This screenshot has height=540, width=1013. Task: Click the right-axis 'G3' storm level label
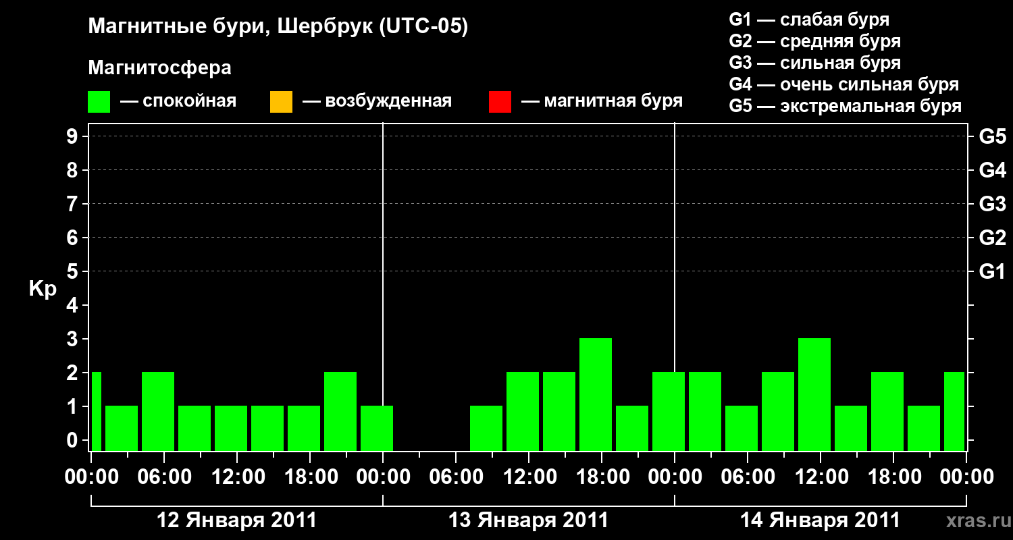tap(993, 204)
